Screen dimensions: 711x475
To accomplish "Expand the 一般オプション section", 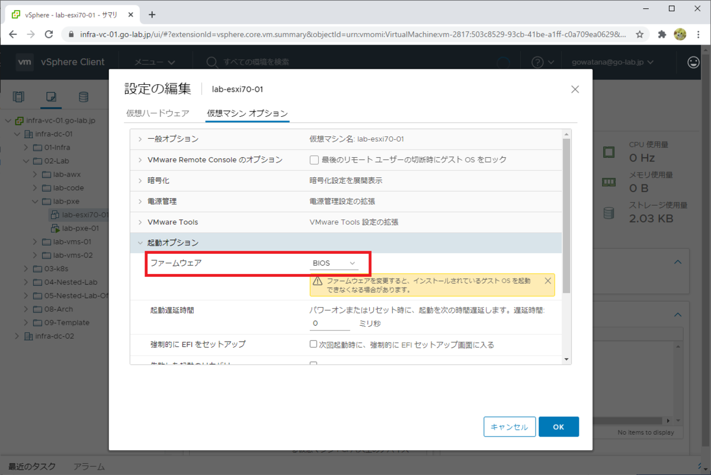I will (x=140, y=139).
